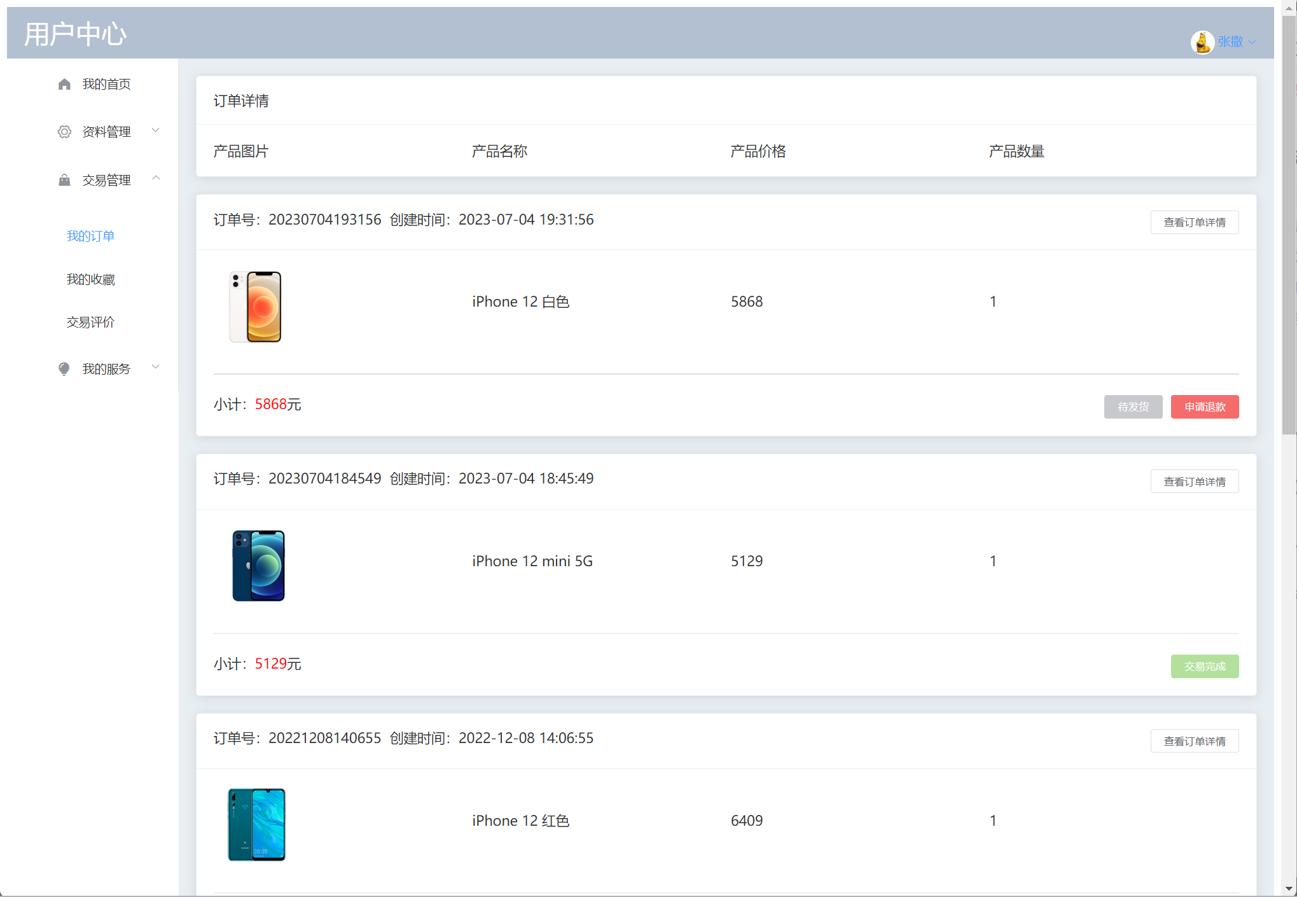Click the shopping bag icon for 交易管理
The image size is (1297, 897).
coord(64,180)
